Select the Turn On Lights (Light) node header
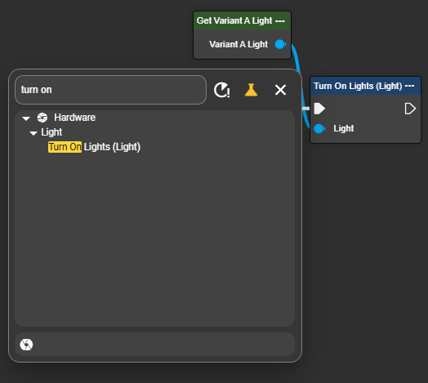Screen dimensions: 428x383 click(365, 86)
